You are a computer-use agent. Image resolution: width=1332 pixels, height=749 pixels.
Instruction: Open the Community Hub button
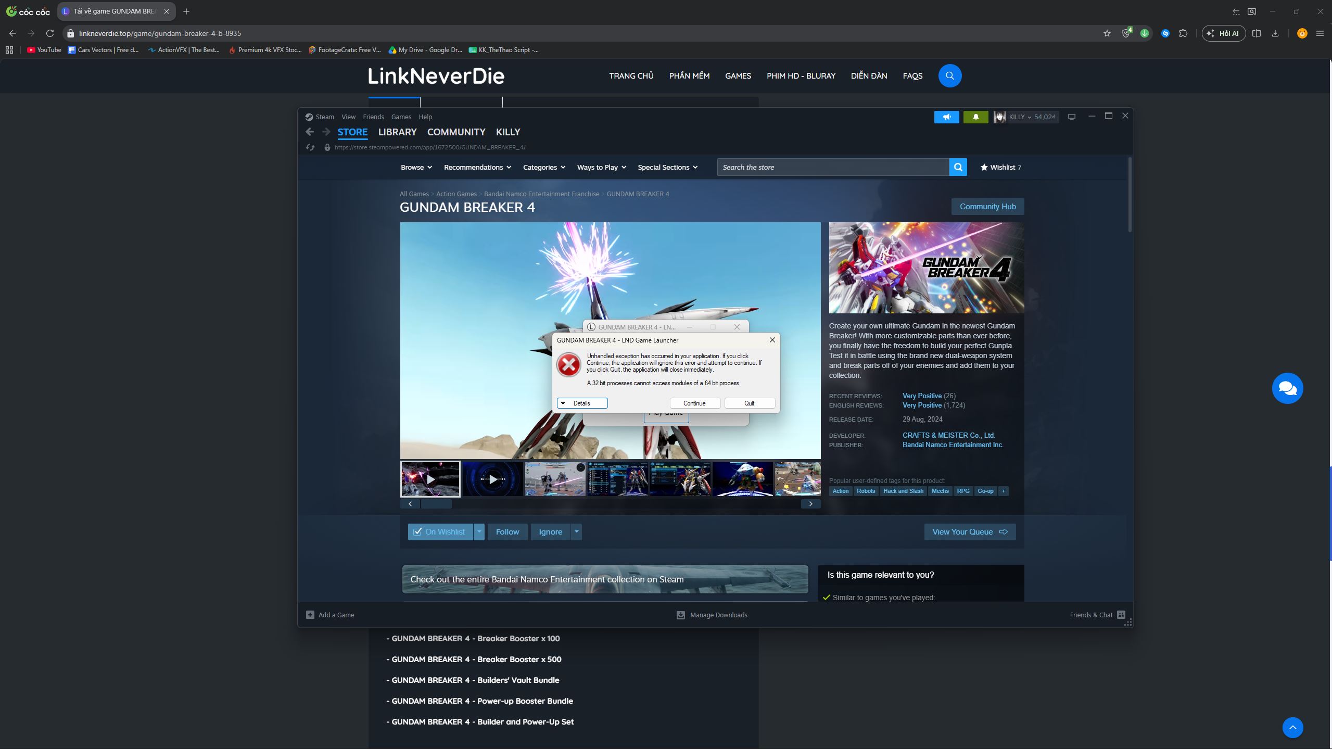(987, 207)
